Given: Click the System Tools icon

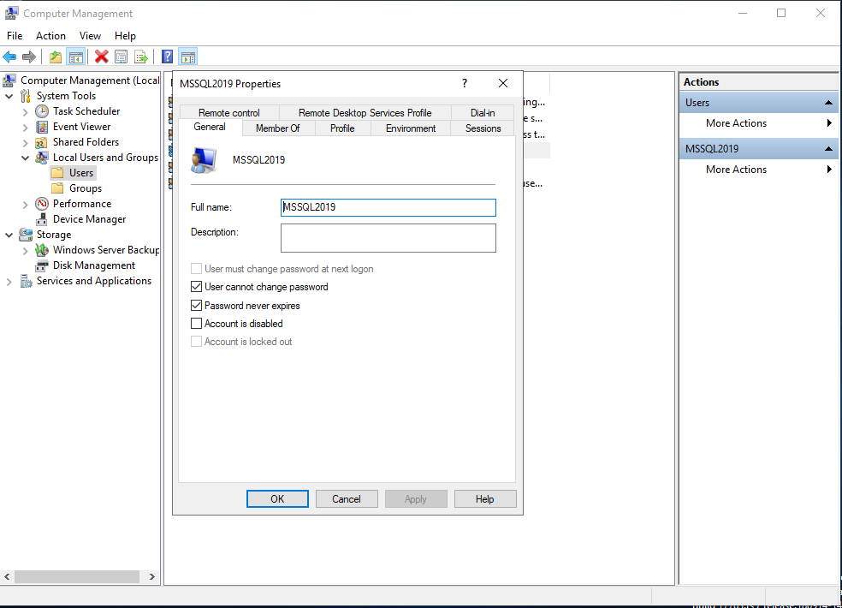Looking at the screenshot, I should [x=25, y=96].
